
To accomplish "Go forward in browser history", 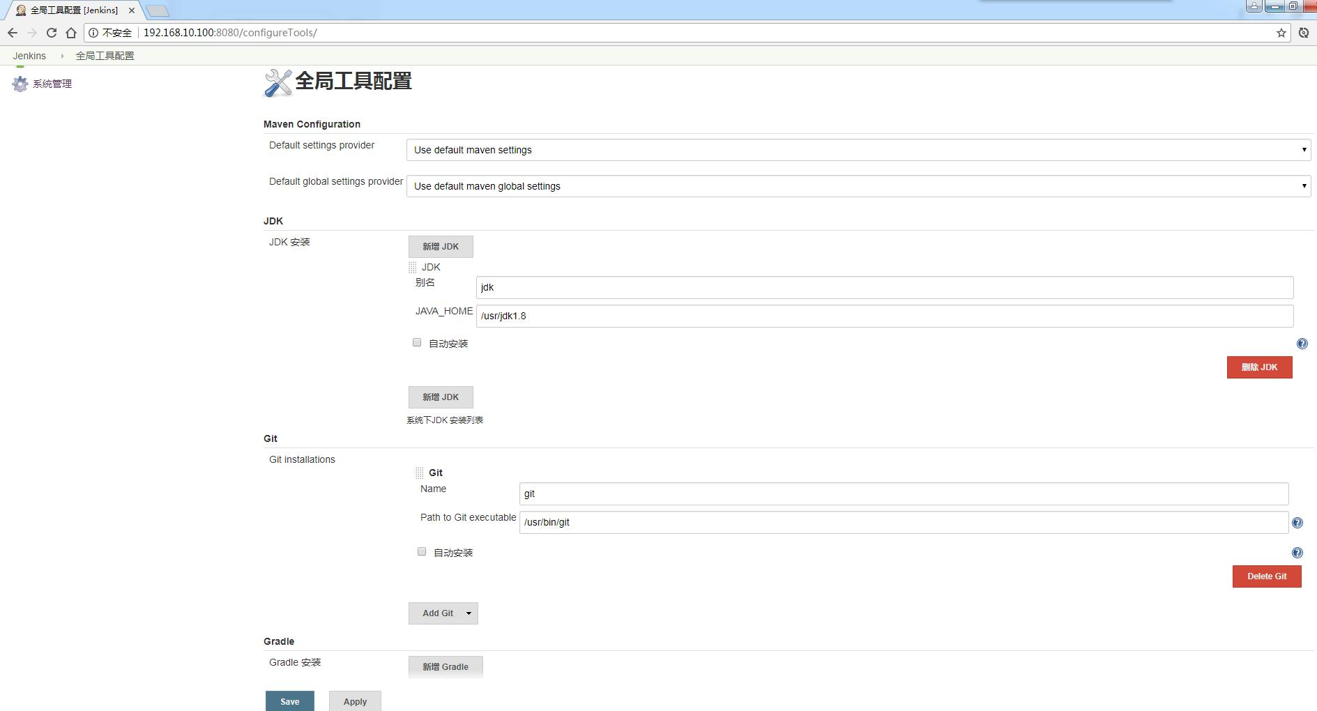I will [32, 33].
